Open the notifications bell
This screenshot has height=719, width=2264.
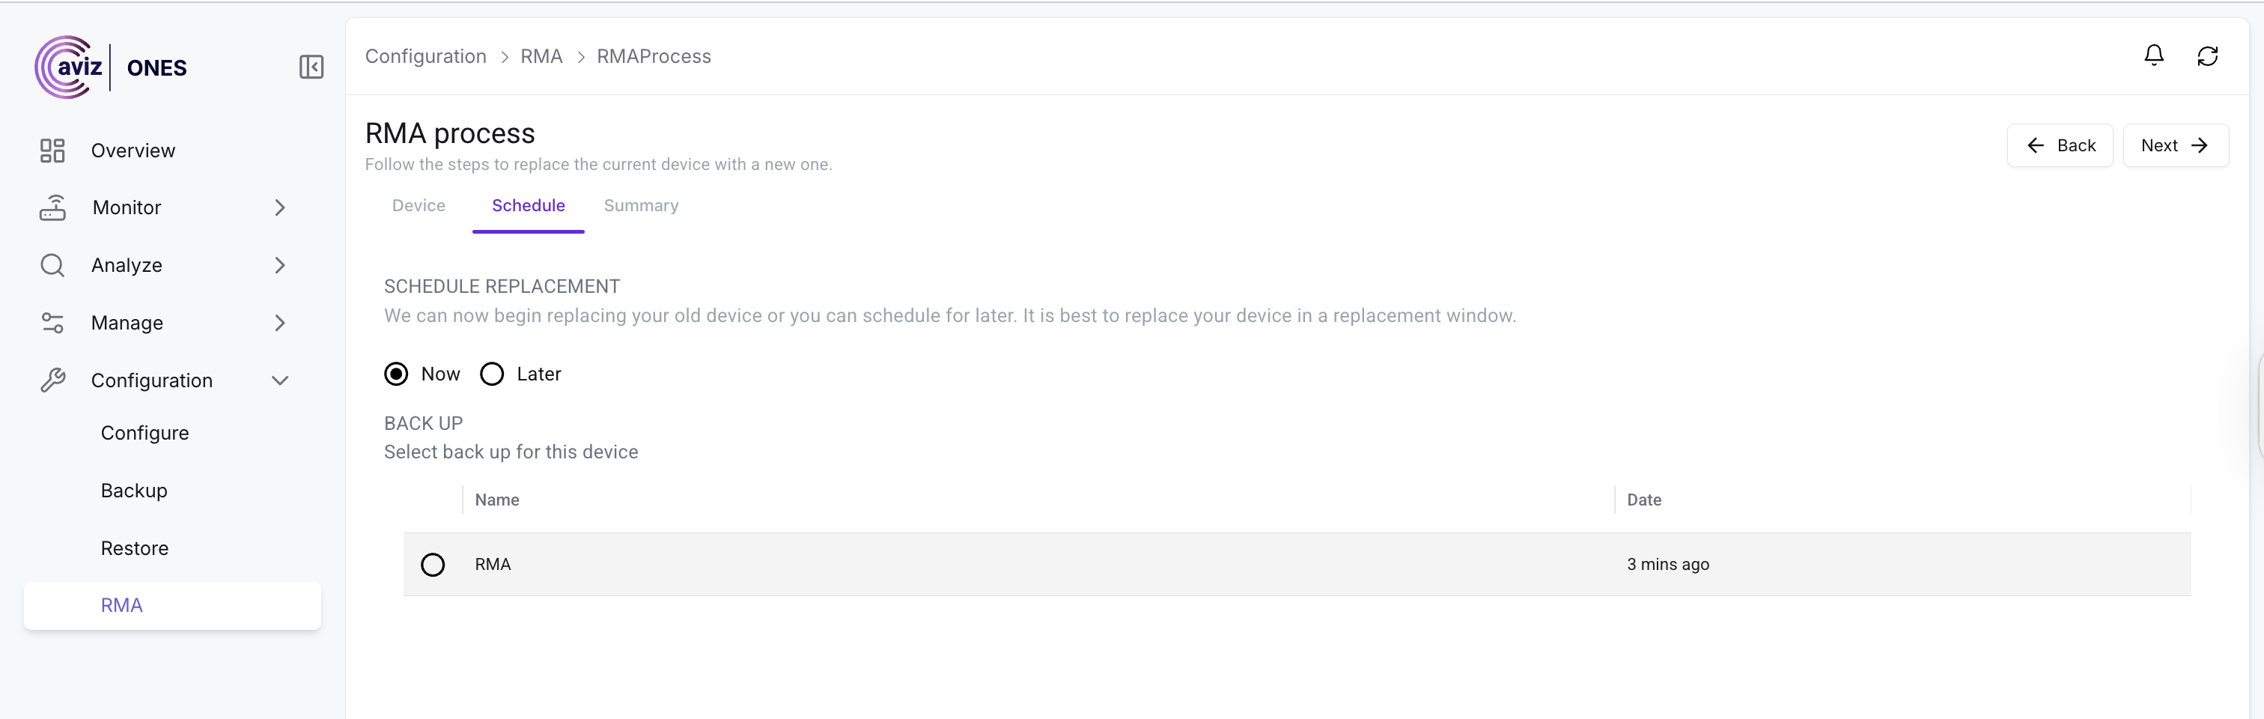[2153, 55]
